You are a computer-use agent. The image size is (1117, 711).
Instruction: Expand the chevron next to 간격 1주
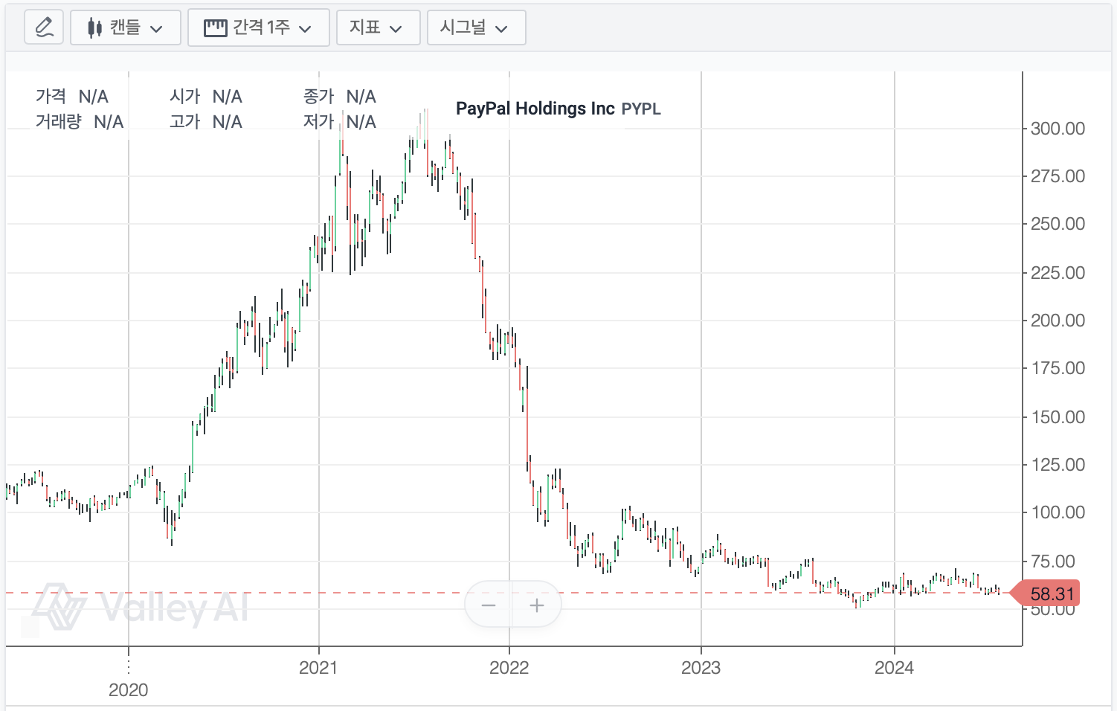(305, 29)
